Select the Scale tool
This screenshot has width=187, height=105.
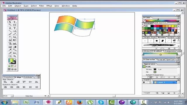[15, 37]
